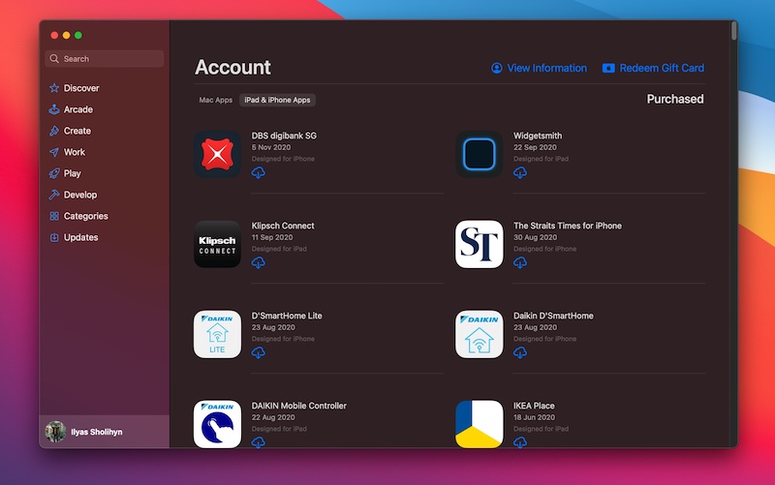
Task: Click the Account heading
Action: point(232,67)
